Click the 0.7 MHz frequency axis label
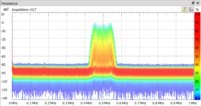Viewport: 201px width, 106px height. 141,103
